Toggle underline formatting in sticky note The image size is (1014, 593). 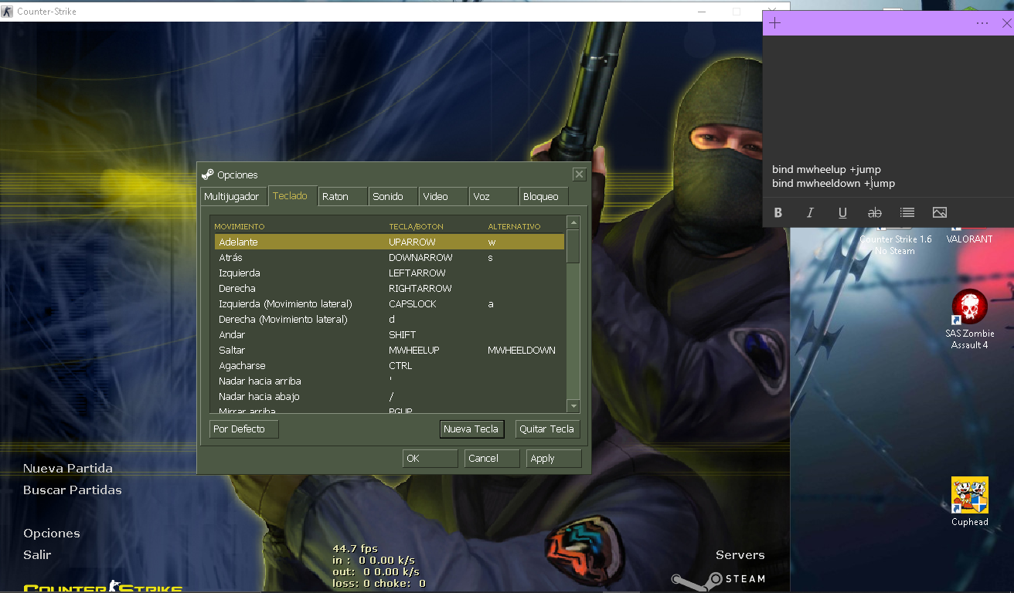842,212
